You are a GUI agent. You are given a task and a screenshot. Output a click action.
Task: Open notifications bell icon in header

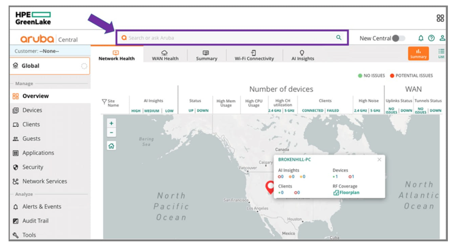421,38
